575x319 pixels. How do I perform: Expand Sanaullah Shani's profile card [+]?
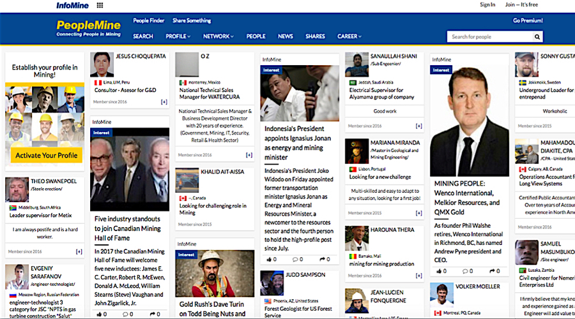point(419,126)
